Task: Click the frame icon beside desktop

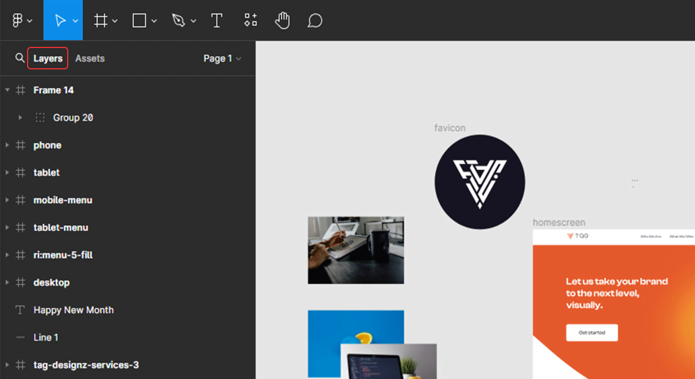Action: click(x=20, y=283)
